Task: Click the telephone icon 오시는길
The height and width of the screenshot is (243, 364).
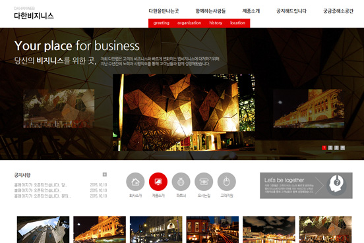Action: pos(204,182)
